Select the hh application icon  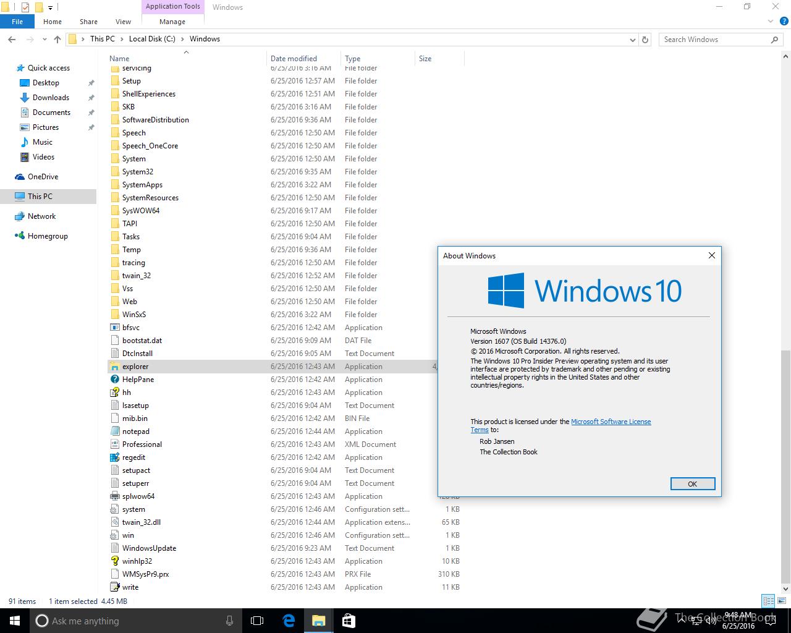pyautogui.click(x=114, y=393)
